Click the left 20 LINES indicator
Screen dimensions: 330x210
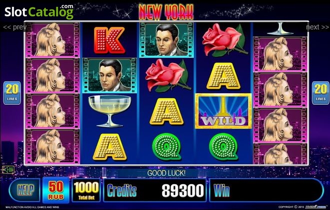click(x=12, y=93)
